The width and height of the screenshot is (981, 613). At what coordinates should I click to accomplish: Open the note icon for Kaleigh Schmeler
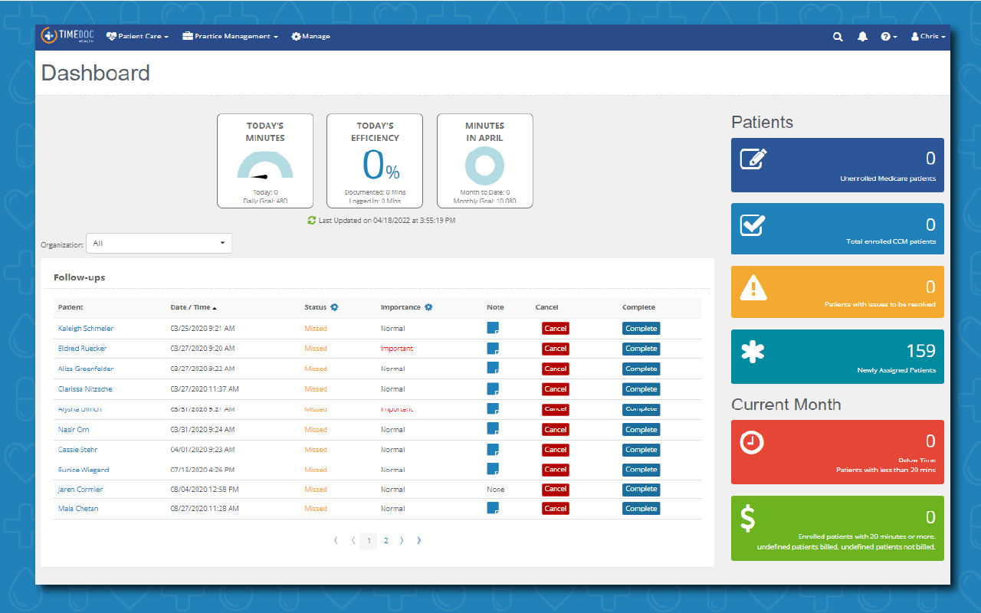tap(493, 328)
